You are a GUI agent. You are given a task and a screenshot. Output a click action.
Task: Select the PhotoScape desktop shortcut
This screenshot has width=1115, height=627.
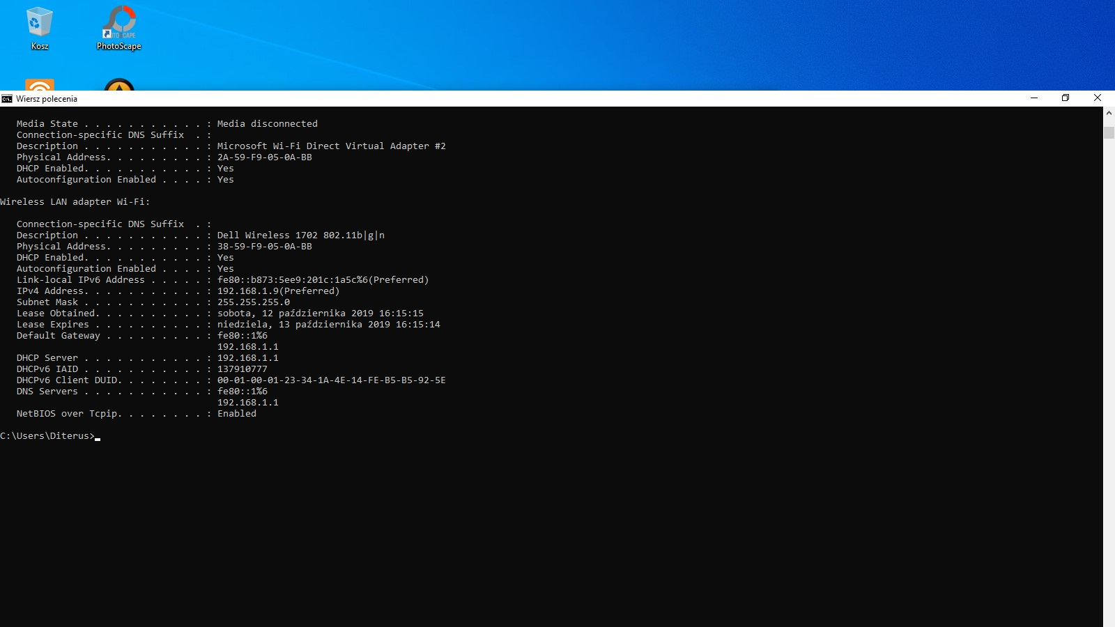[119, 28]
